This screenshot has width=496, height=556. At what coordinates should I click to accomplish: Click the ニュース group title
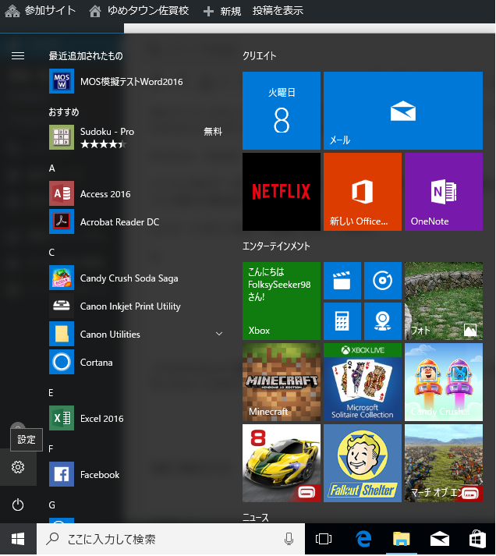click(255, 517)
